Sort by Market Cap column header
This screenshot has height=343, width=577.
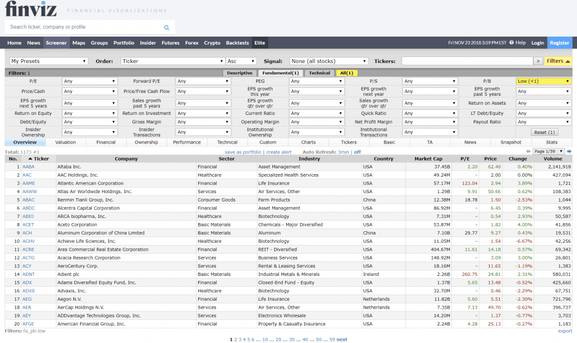(428, 159)
